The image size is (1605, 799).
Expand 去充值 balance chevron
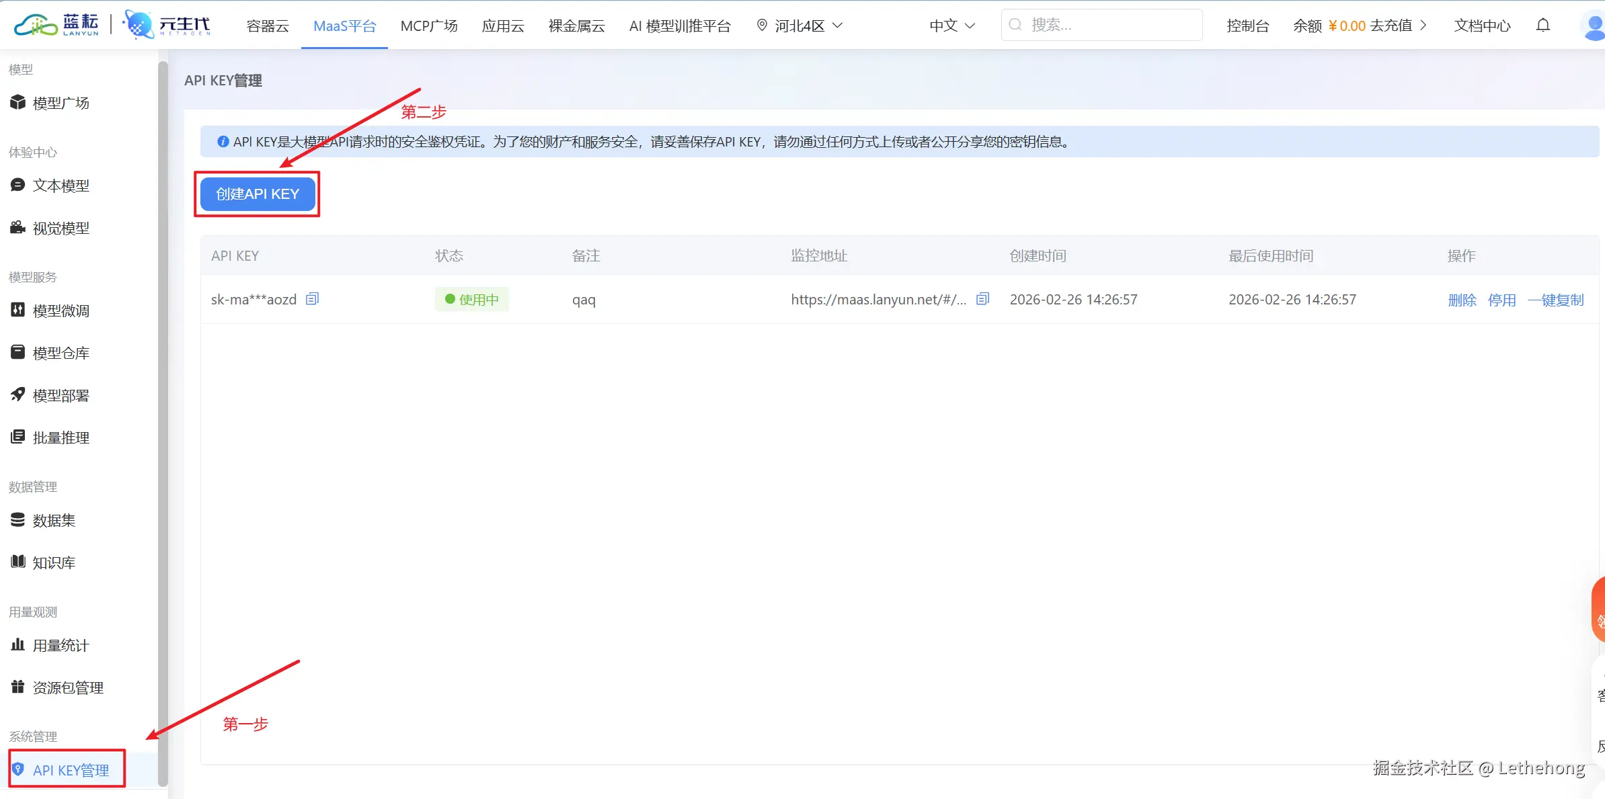(1423, 26)
